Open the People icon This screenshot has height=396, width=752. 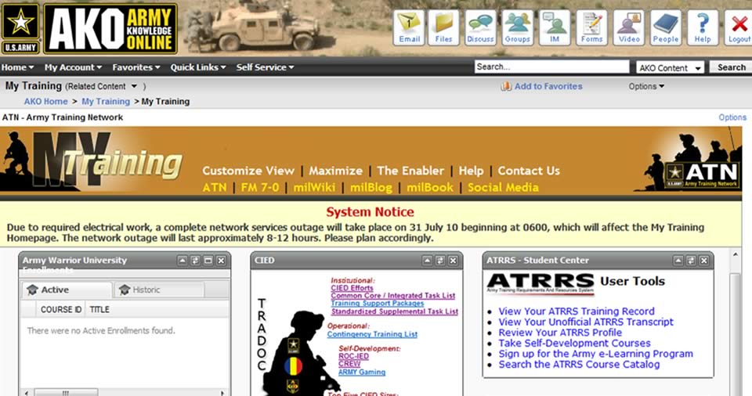click(x=666, y=28)
